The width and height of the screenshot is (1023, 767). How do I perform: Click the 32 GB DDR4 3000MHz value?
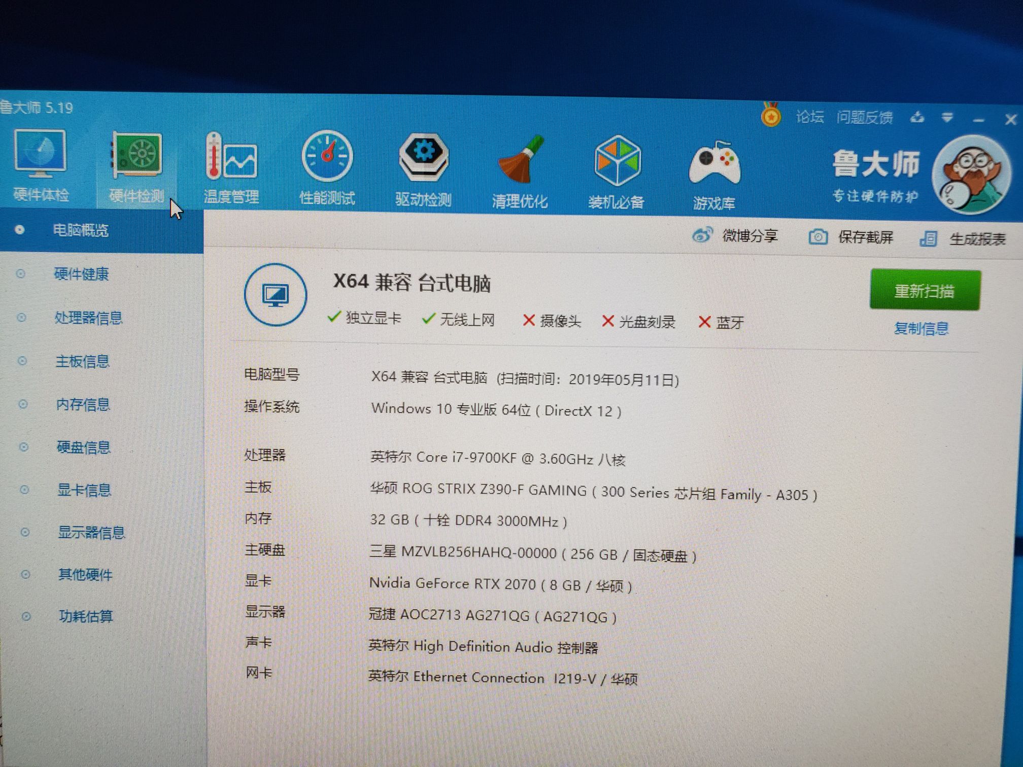[x=468, y=520]
